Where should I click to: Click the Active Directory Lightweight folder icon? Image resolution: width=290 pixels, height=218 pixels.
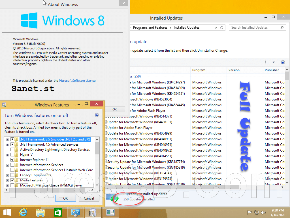[x=17, y=149]
